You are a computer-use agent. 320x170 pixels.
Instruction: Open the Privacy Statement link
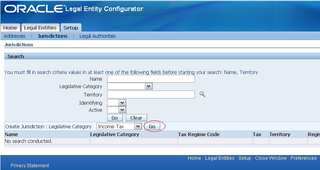click(x=30, y=166)
